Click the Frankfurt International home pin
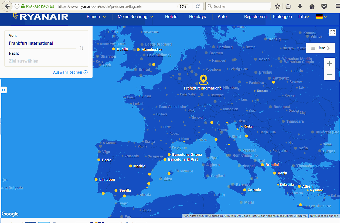Screen dimensions: 340x223 click(x=203, y=80)
